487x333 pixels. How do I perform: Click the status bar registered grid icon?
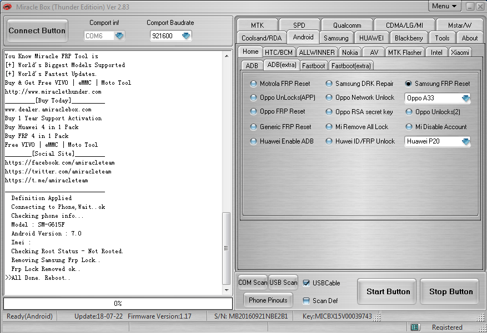pos(415,327)
